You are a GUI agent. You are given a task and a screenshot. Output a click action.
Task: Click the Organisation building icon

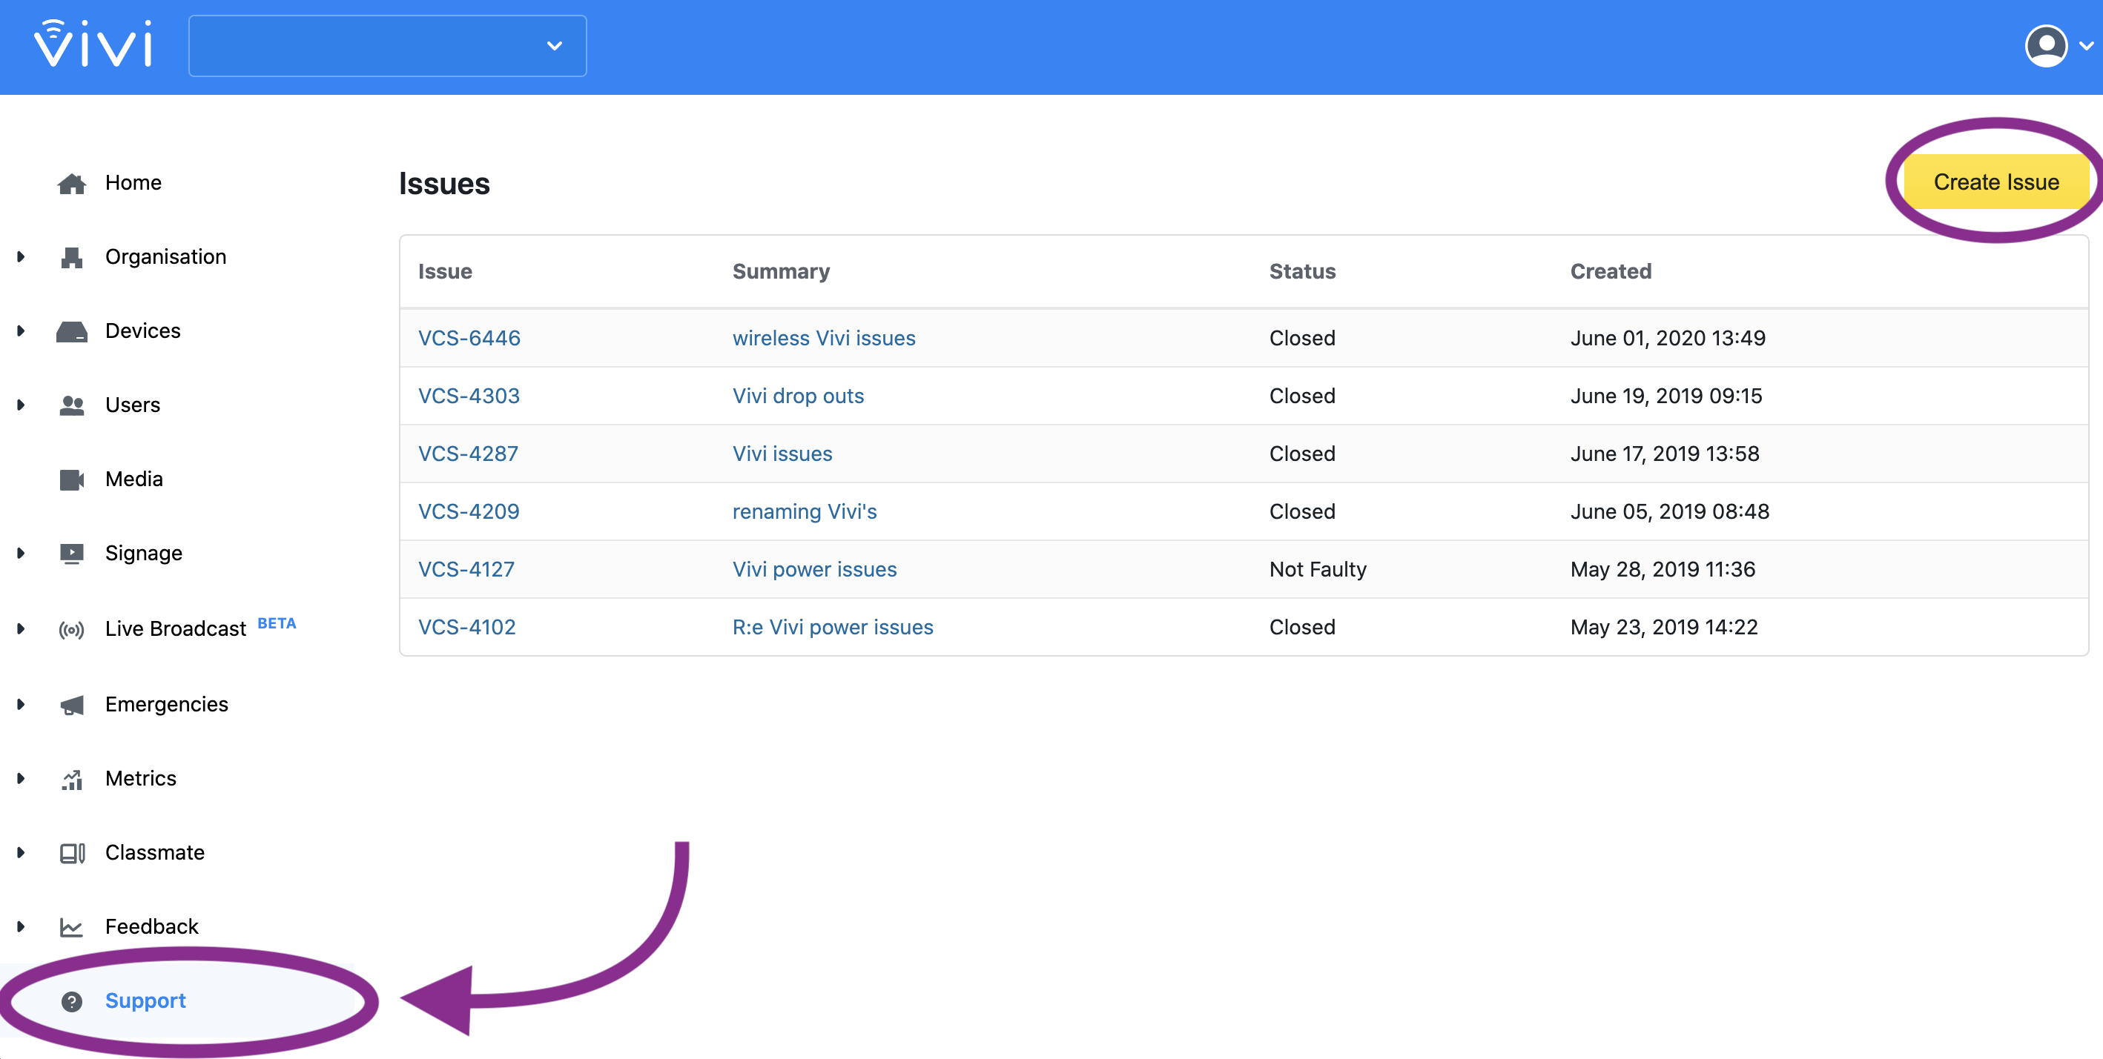[72, 257]
